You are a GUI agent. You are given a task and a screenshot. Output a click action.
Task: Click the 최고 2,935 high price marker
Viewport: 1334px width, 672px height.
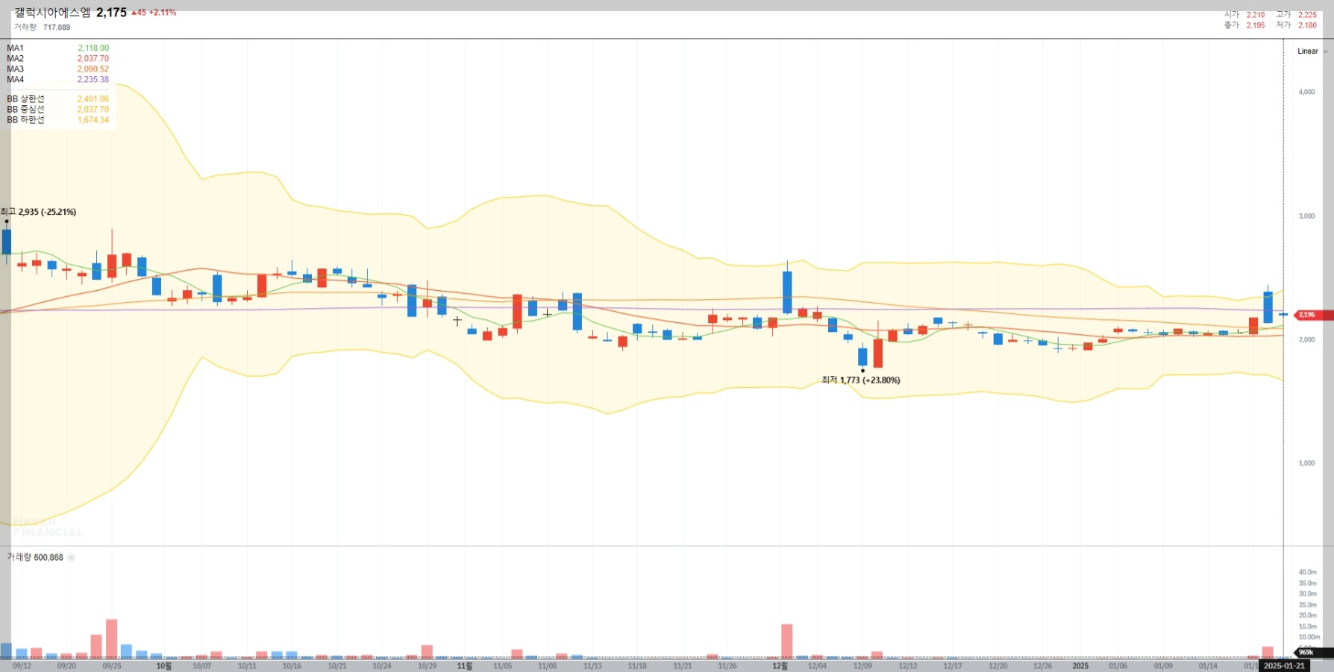(x=38, y=212)
